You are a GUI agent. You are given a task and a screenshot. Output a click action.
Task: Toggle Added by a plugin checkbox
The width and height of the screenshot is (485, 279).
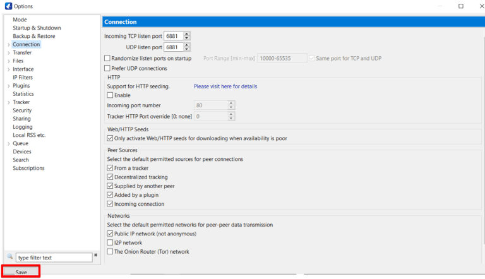click(x=110, y=194)
